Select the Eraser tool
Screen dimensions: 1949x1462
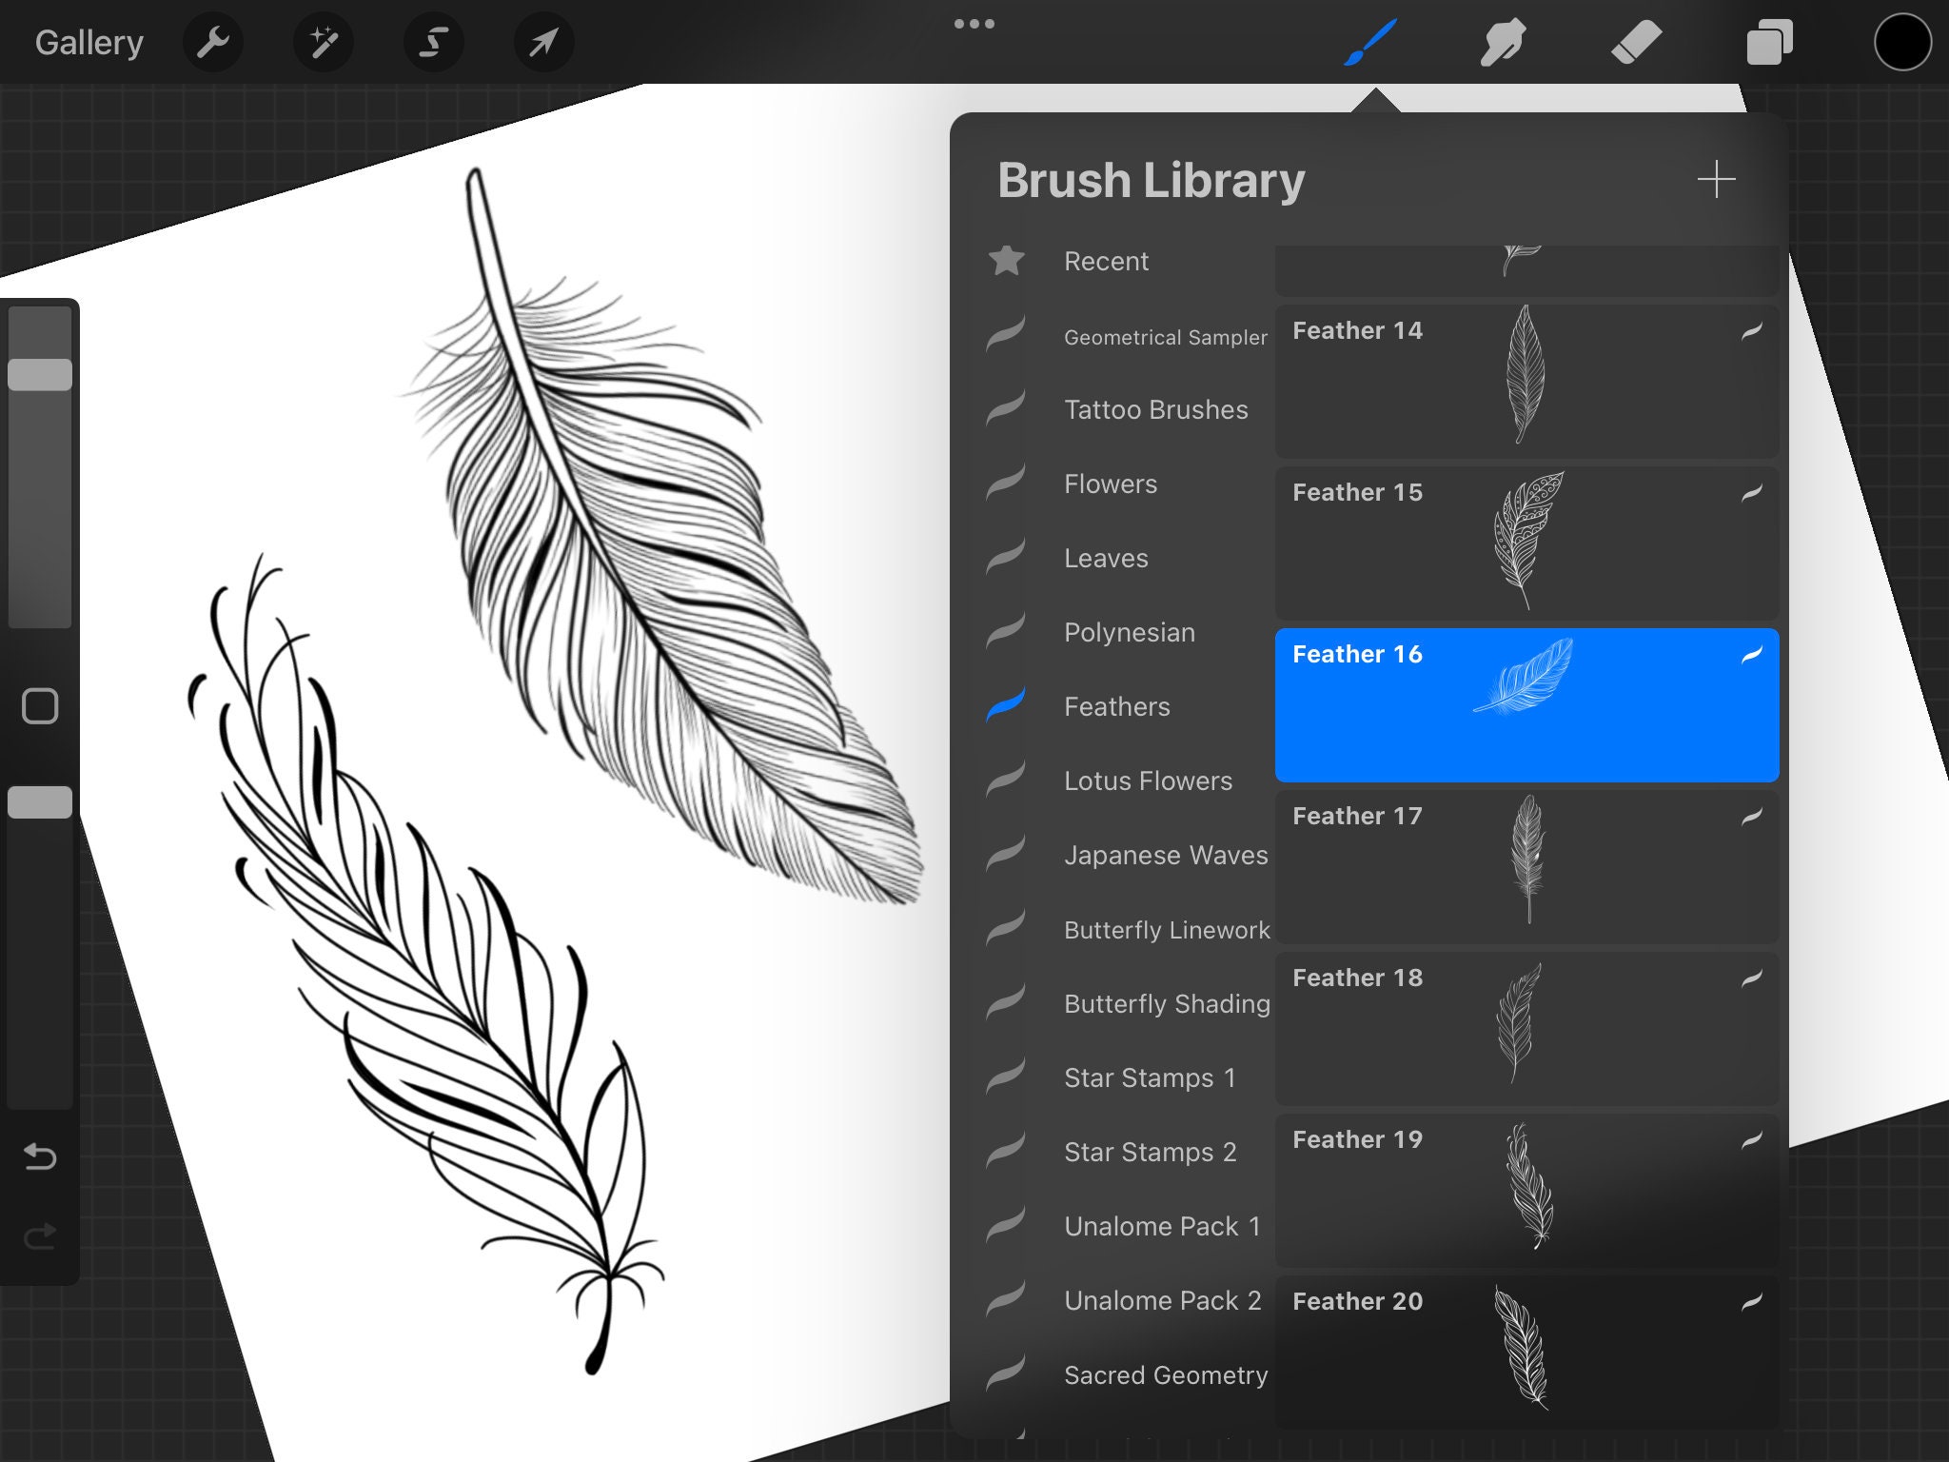(x=1637, y=42)
